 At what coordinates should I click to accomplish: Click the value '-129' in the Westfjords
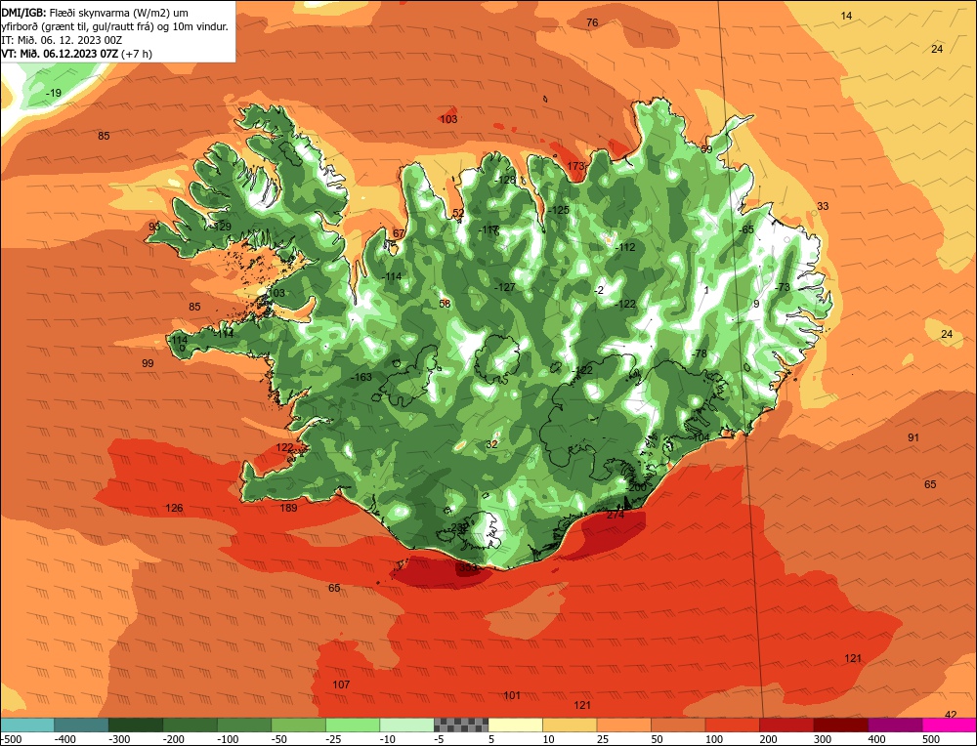click(x=221, y=226)
